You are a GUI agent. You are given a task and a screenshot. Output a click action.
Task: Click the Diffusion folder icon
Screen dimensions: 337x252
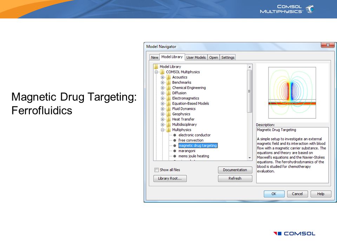click(169, 93)
